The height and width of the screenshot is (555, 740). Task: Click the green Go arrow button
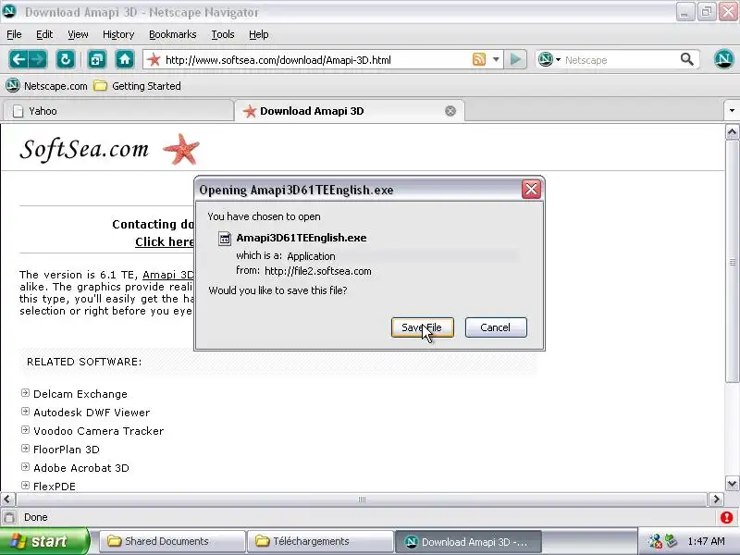click(x=515, y=59)
